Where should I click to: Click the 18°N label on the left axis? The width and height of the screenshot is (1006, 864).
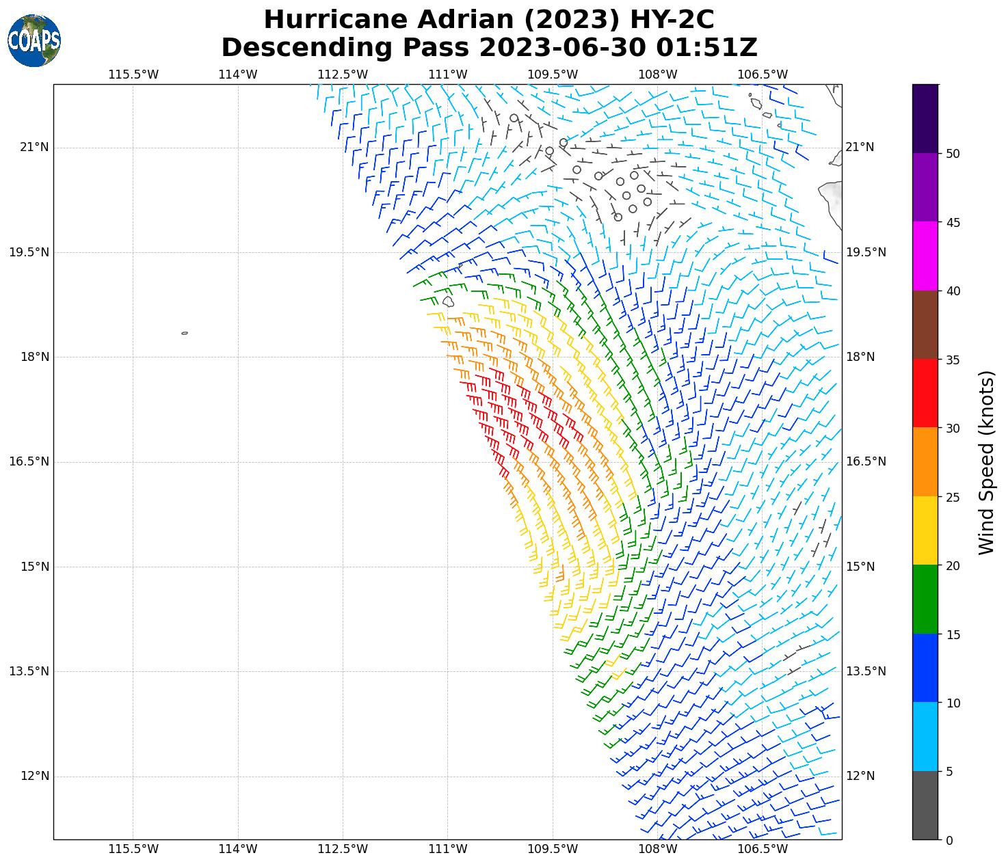pos(35,357)
